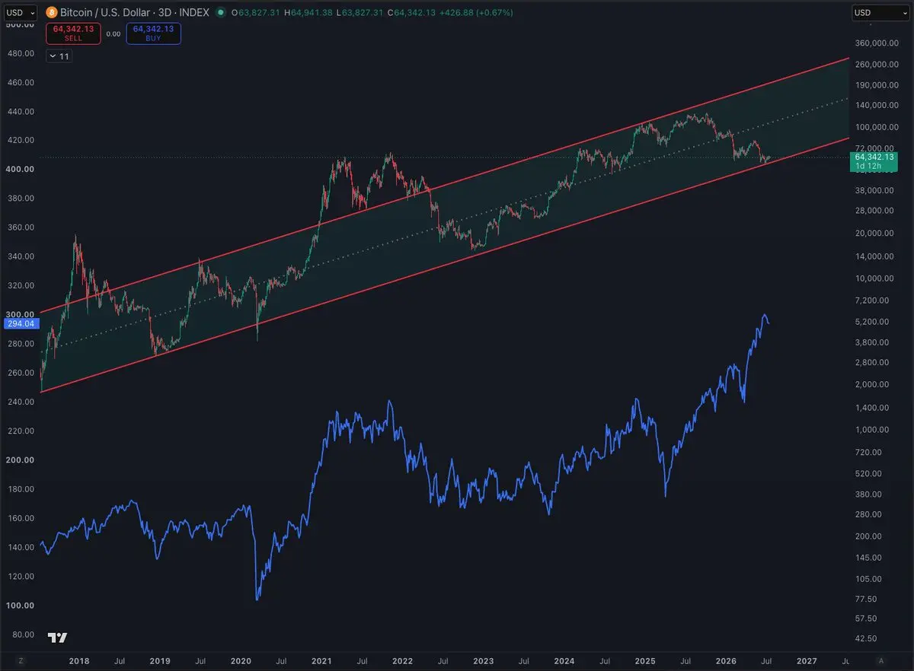Click the 2026 label on the time axis
This screenshot has height=671, width=914.
[726, 660]
